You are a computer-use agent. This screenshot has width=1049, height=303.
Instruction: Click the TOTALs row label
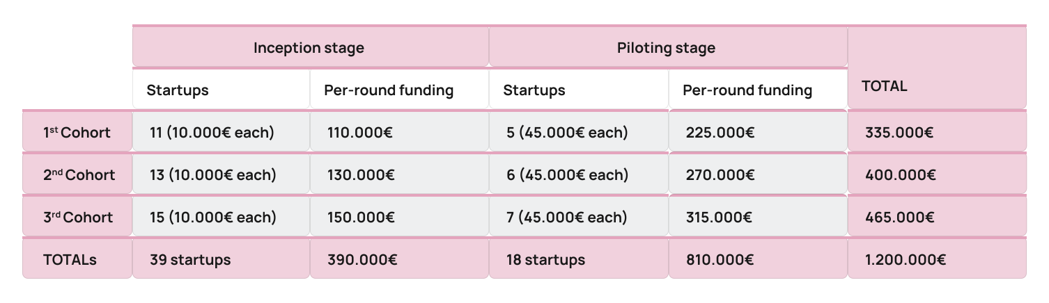tap(77, 259)
